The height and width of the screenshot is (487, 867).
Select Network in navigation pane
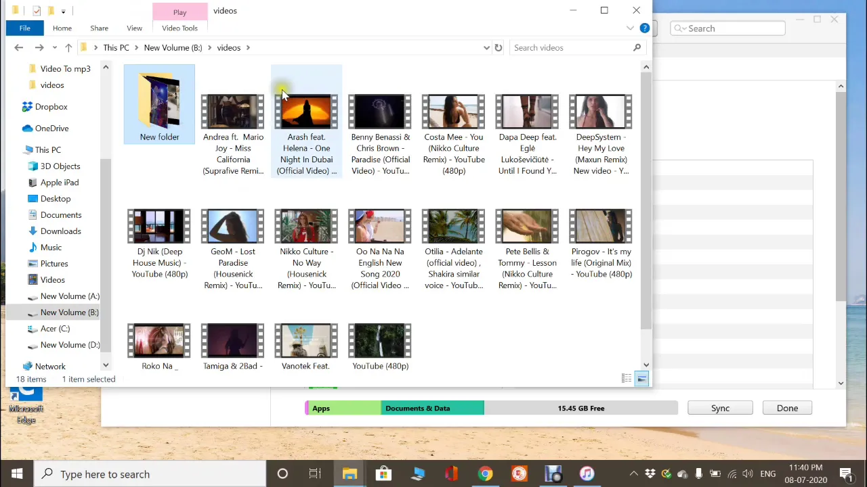click(50, 366)
